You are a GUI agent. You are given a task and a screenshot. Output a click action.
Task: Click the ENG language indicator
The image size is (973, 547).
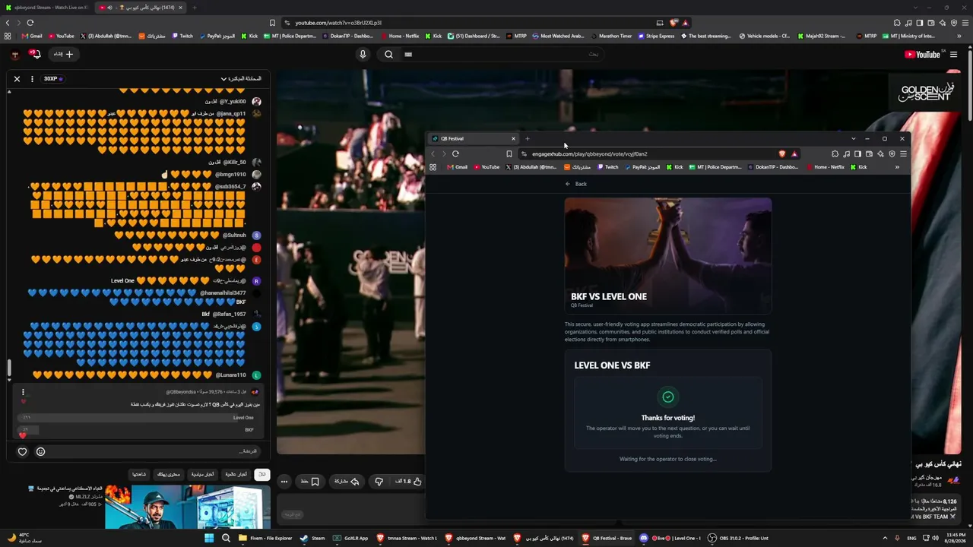[x=911, y=538]
